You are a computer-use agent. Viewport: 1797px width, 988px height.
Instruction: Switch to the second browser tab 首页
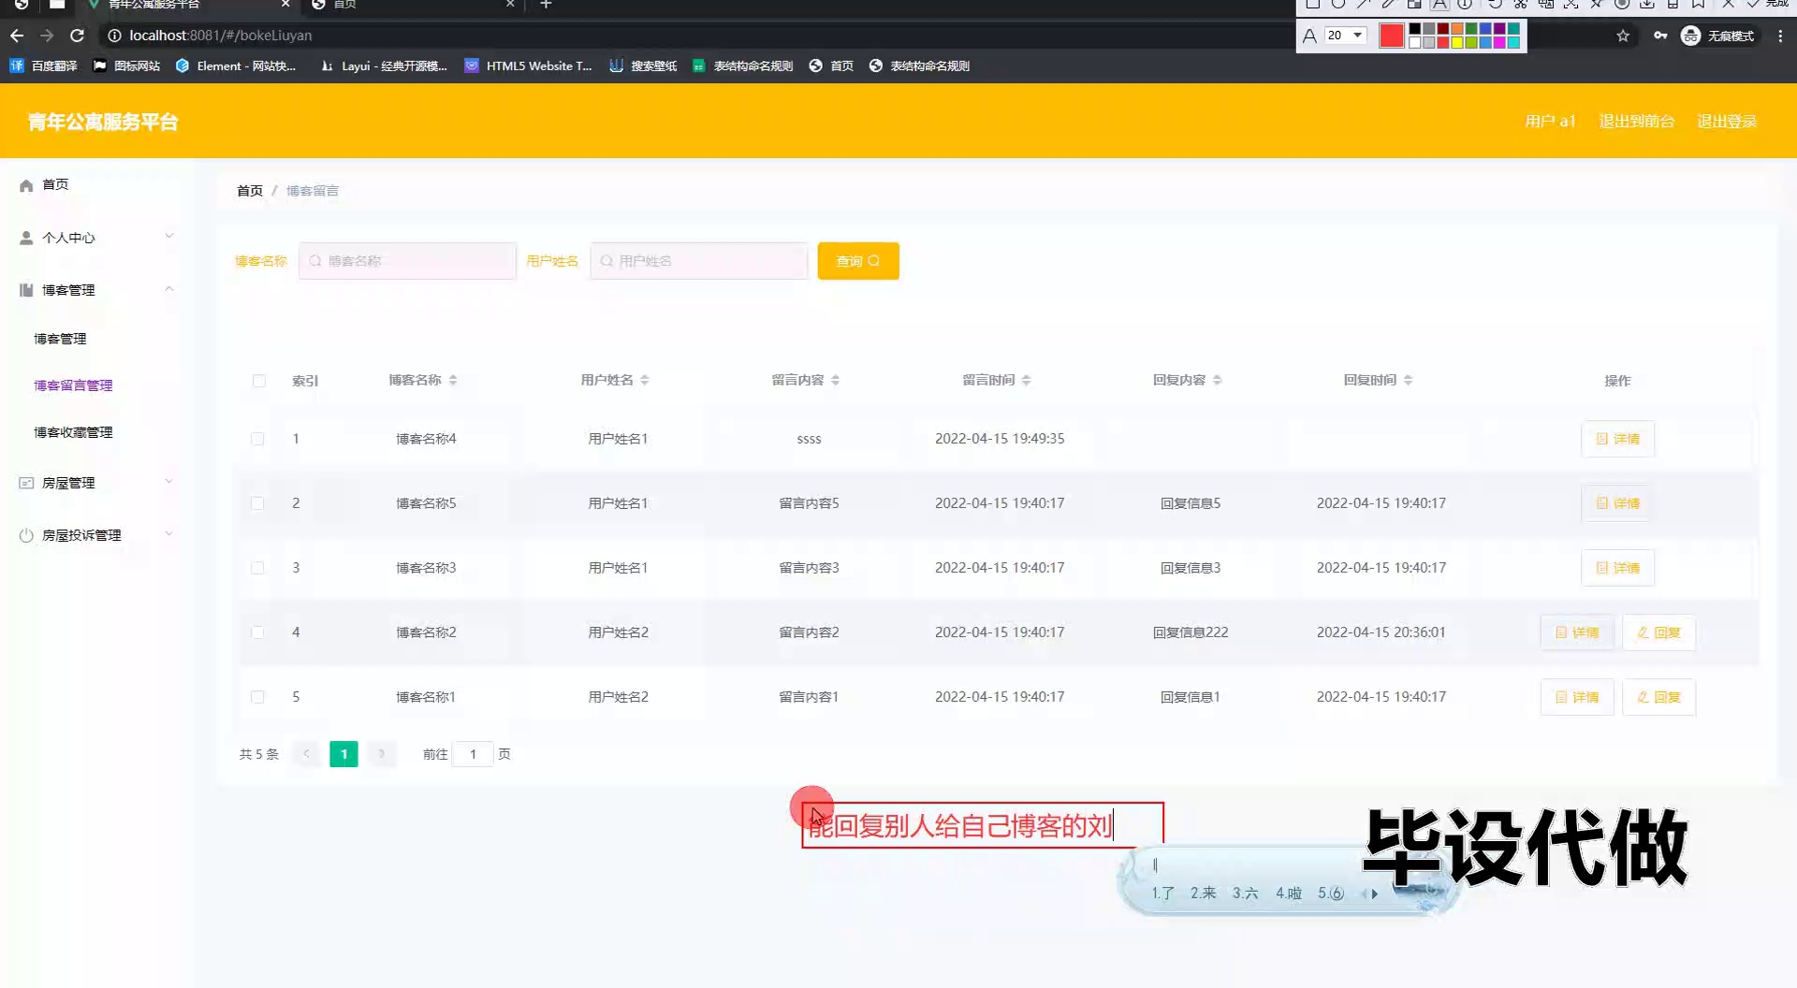coord(412,5)
